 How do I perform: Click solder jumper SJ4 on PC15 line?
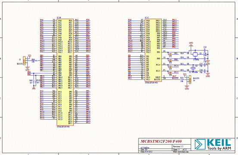pos(170,73)
